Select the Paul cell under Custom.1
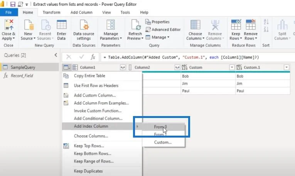Viewport: 295px width, 176px height. point(263,91)
